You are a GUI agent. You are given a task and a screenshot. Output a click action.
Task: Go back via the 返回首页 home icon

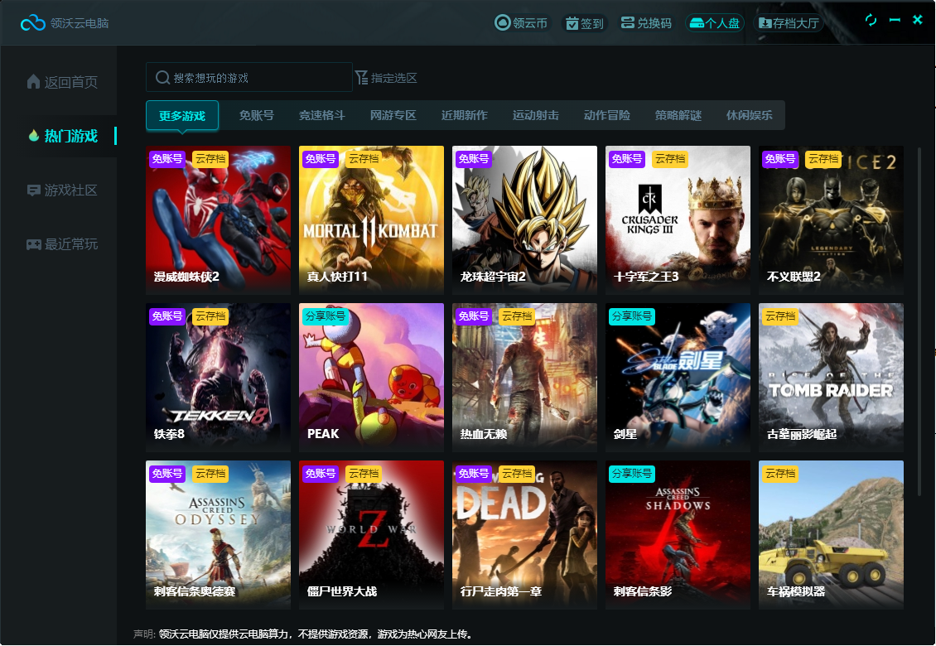click(33, 82)
